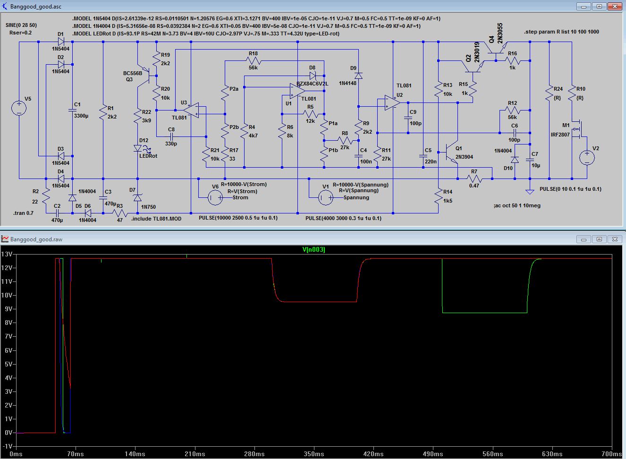Click the .MODEL 1N4004 directive line
626x459 pixels.
point(246,26)
